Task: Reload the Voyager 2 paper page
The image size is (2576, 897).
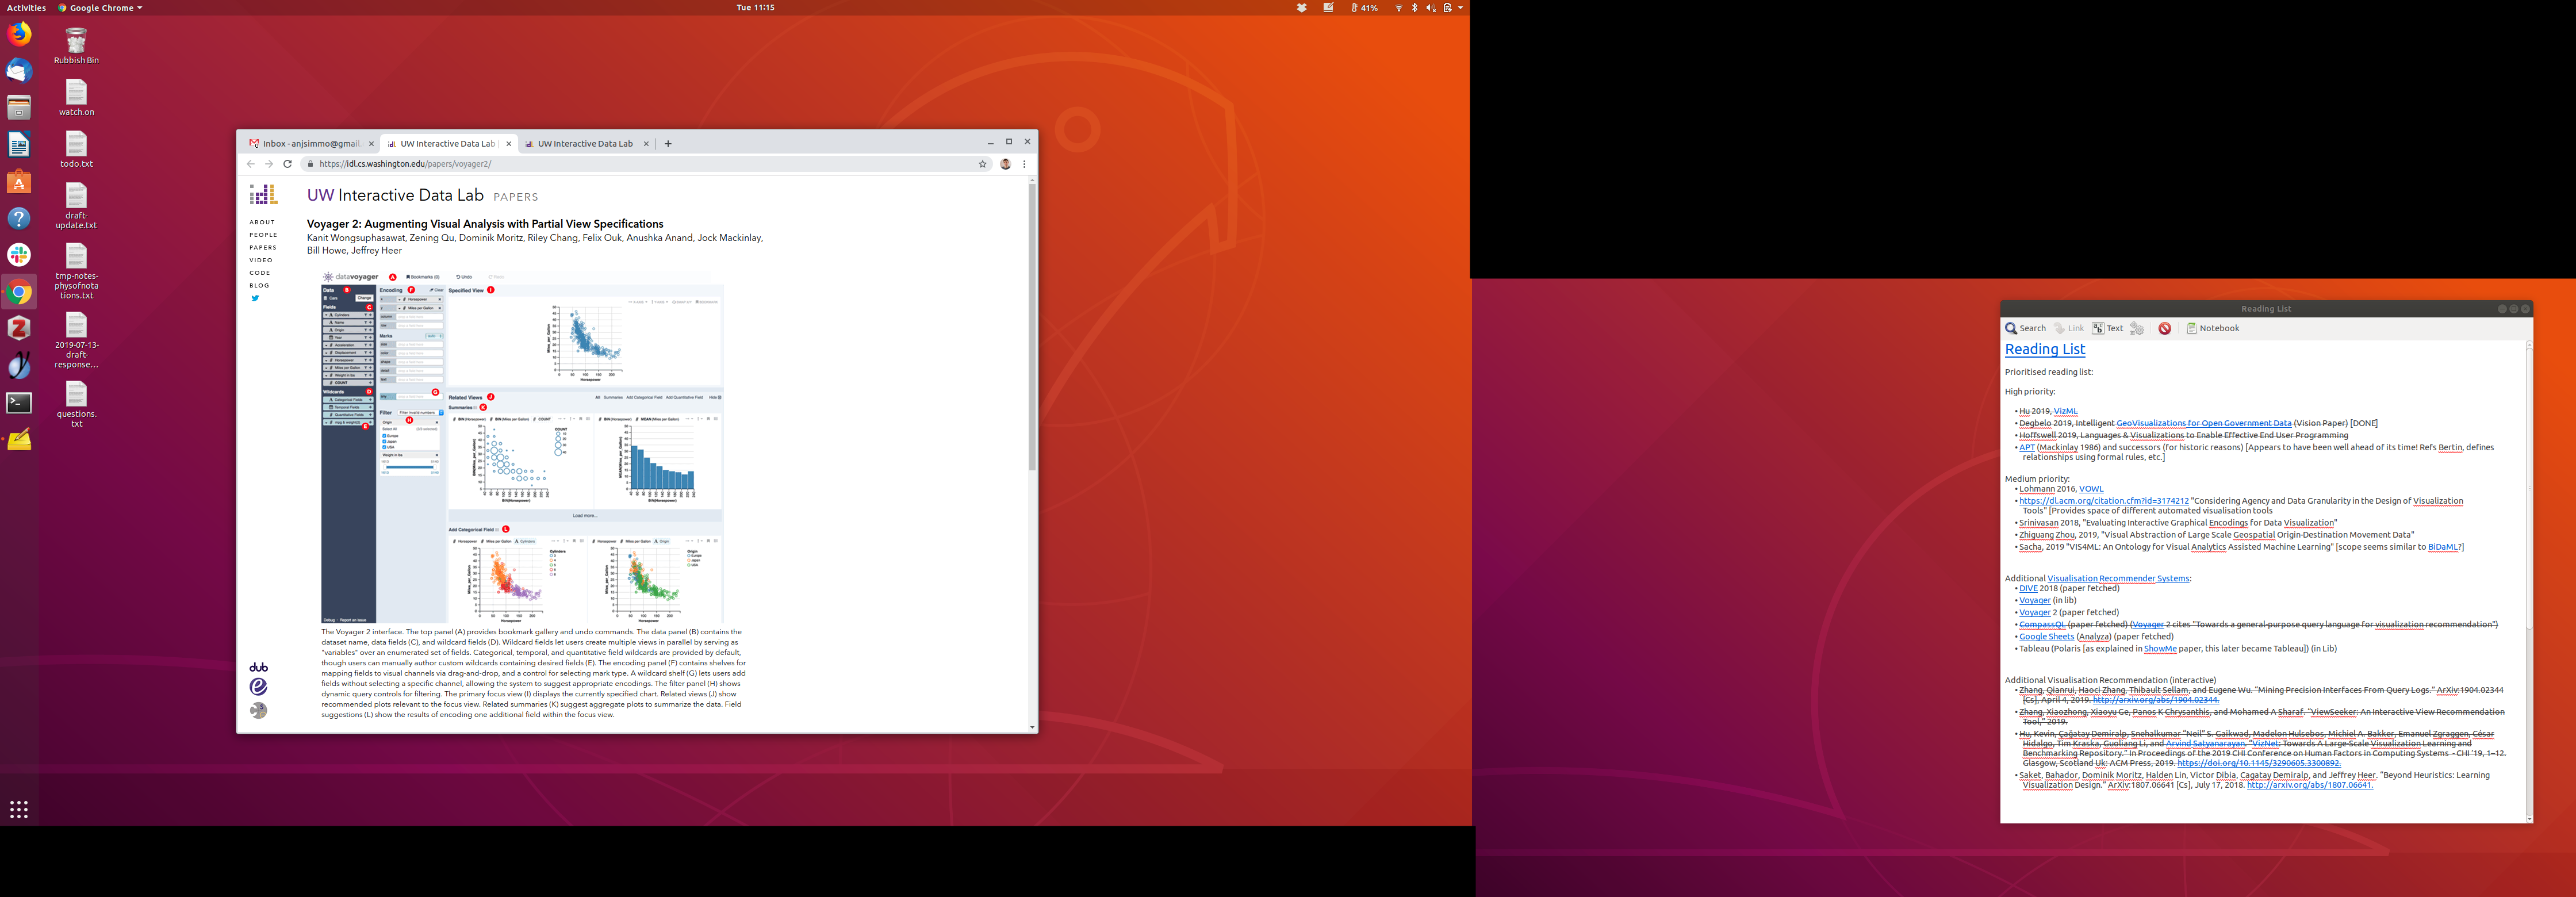Action: point(287,164)
